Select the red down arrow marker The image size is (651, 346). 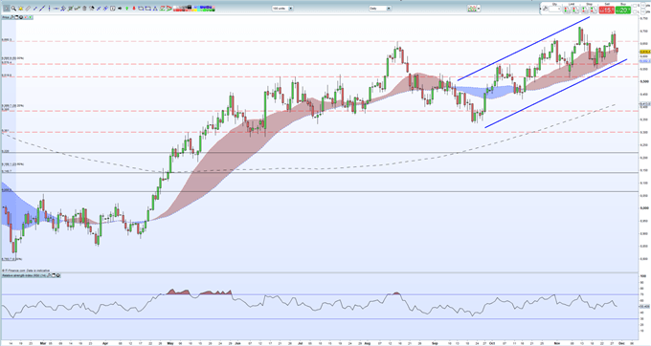(134, 9)
